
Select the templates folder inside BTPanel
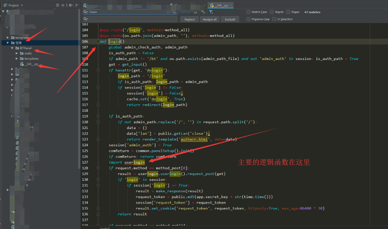click(x=31, y=59)
